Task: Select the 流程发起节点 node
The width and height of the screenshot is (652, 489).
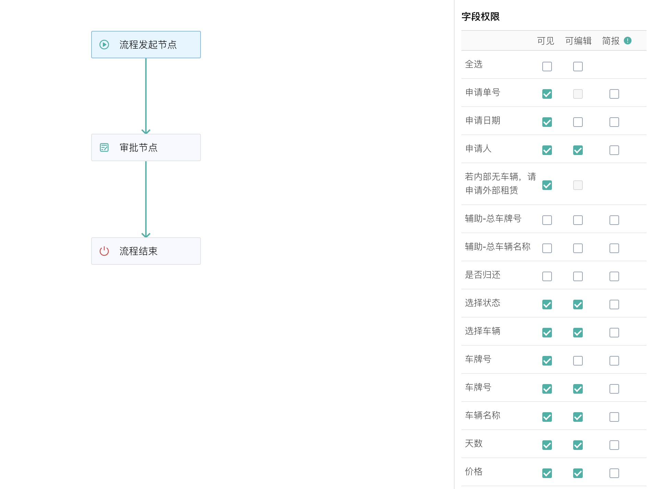Action: 146,45
